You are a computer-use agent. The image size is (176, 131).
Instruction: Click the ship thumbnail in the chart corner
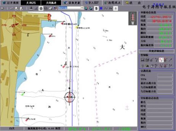click(133, 18)
